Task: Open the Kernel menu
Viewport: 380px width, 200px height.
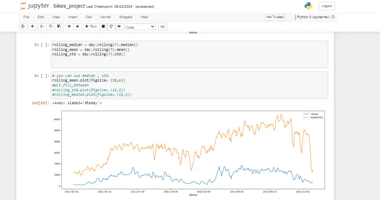Action: 105,17
